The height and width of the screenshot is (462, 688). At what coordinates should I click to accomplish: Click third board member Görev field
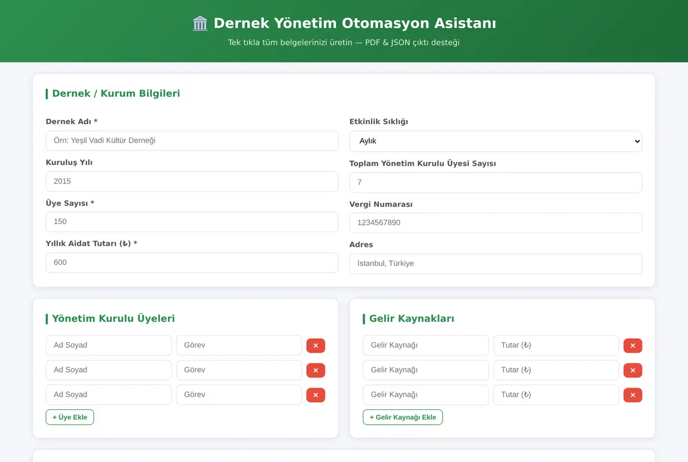click(239, 395)
